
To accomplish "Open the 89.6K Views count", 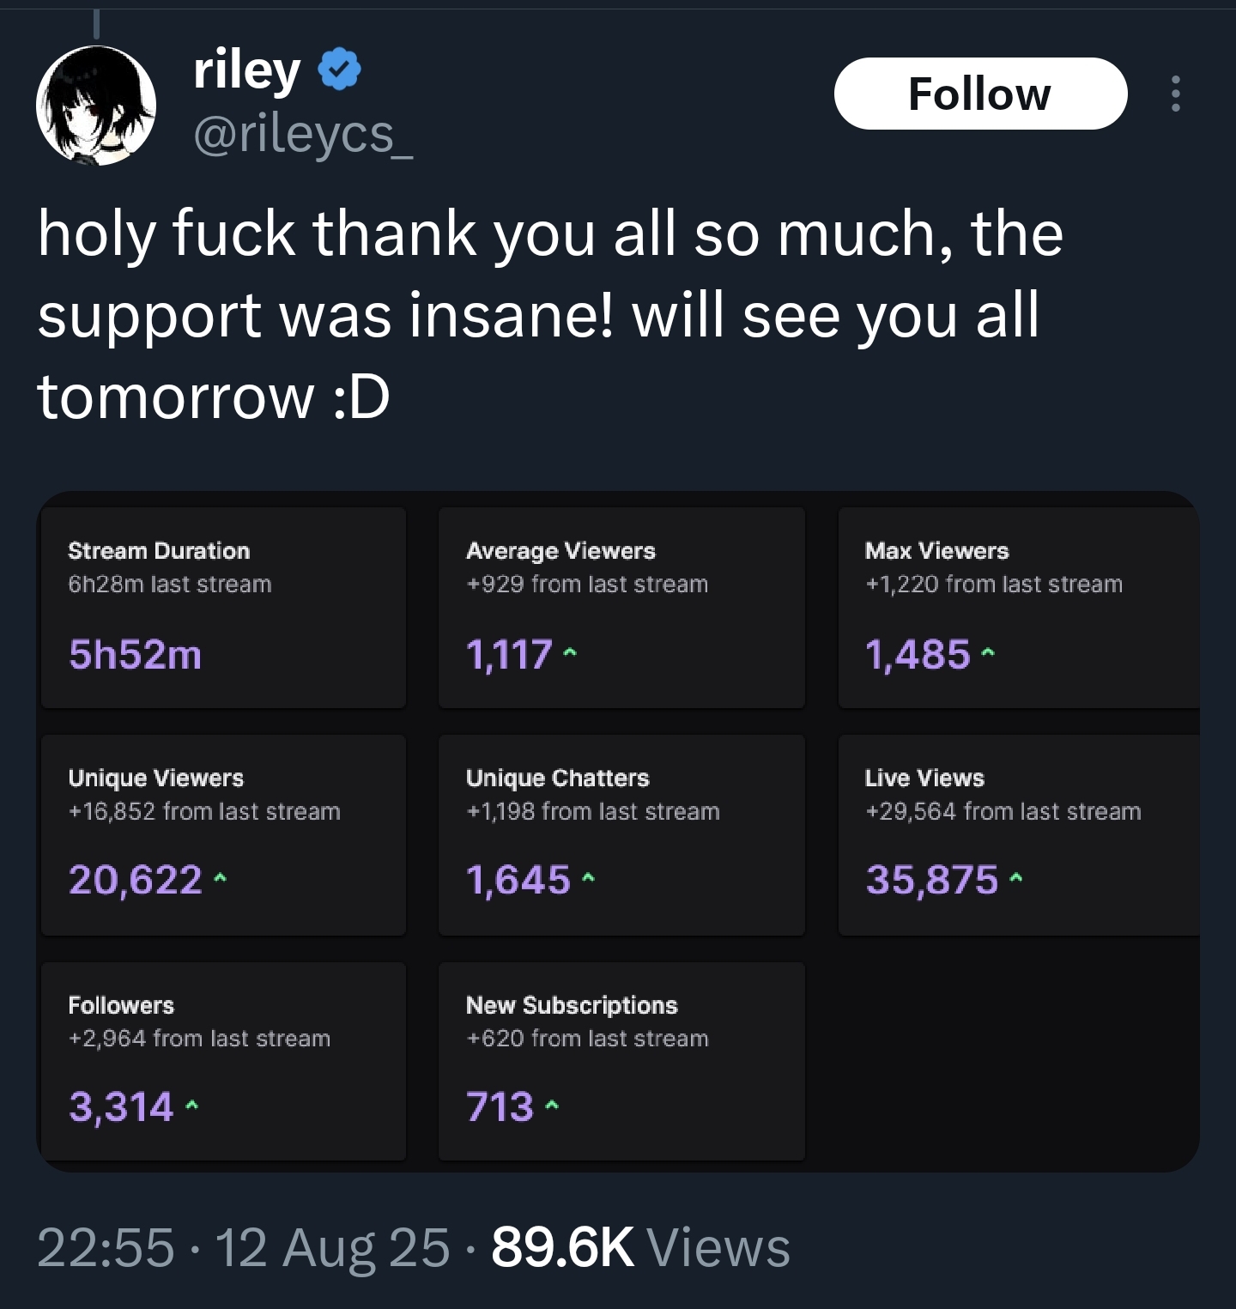I will (640, 1247).
